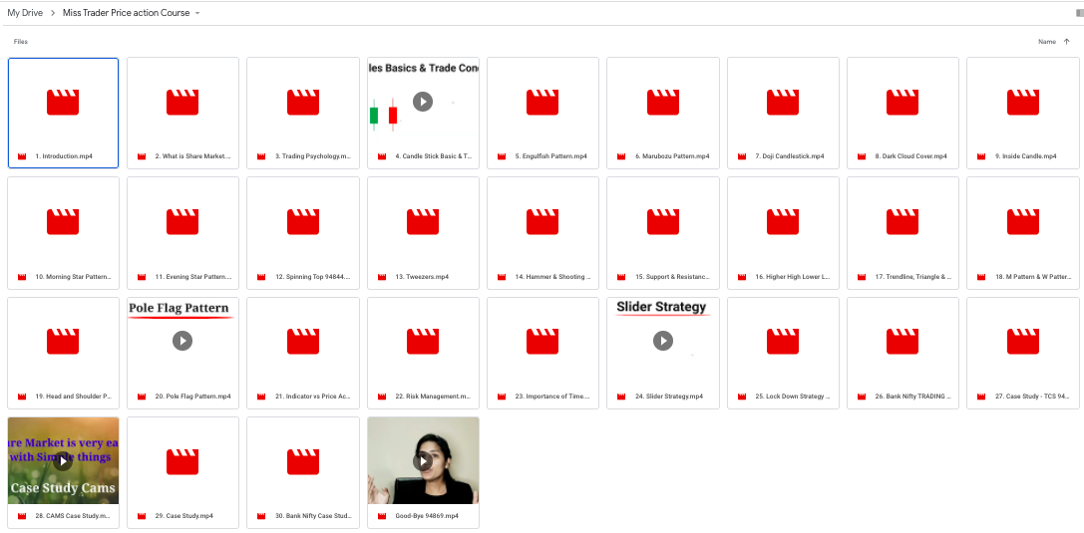Play the CAMS Case Study video thumbnail

coord(63,461)
